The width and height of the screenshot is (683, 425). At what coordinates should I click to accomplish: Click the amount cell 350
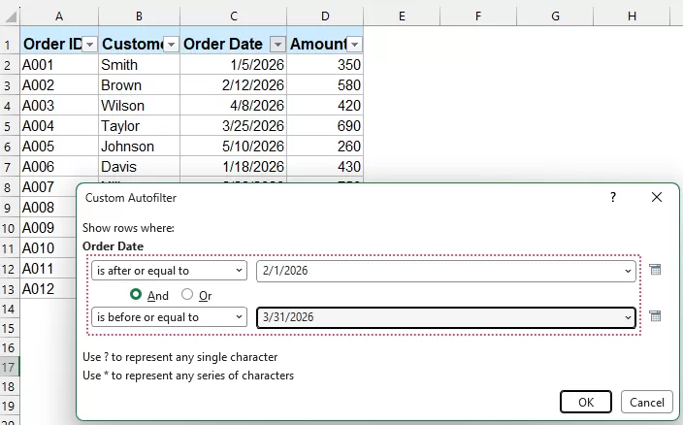(x=325, y=65)
